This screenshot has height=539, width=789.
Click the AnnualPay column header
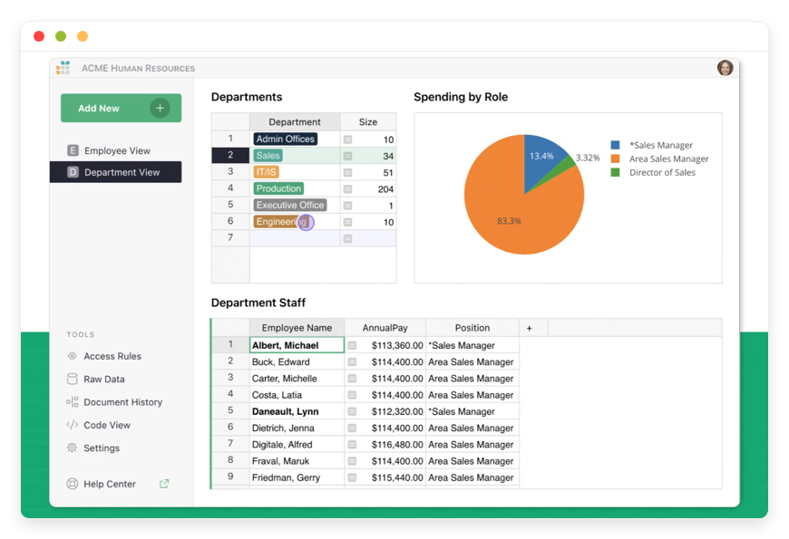(385, 328)
